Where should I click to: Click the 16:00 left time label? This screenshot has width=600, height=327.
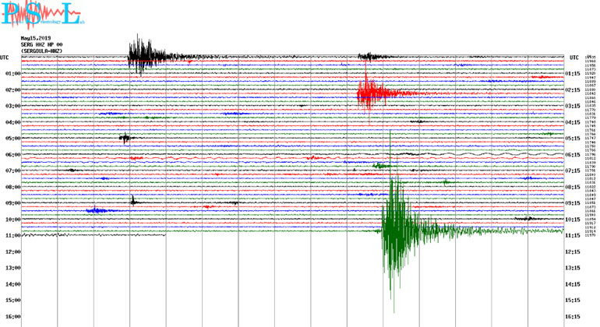[12, 316]
